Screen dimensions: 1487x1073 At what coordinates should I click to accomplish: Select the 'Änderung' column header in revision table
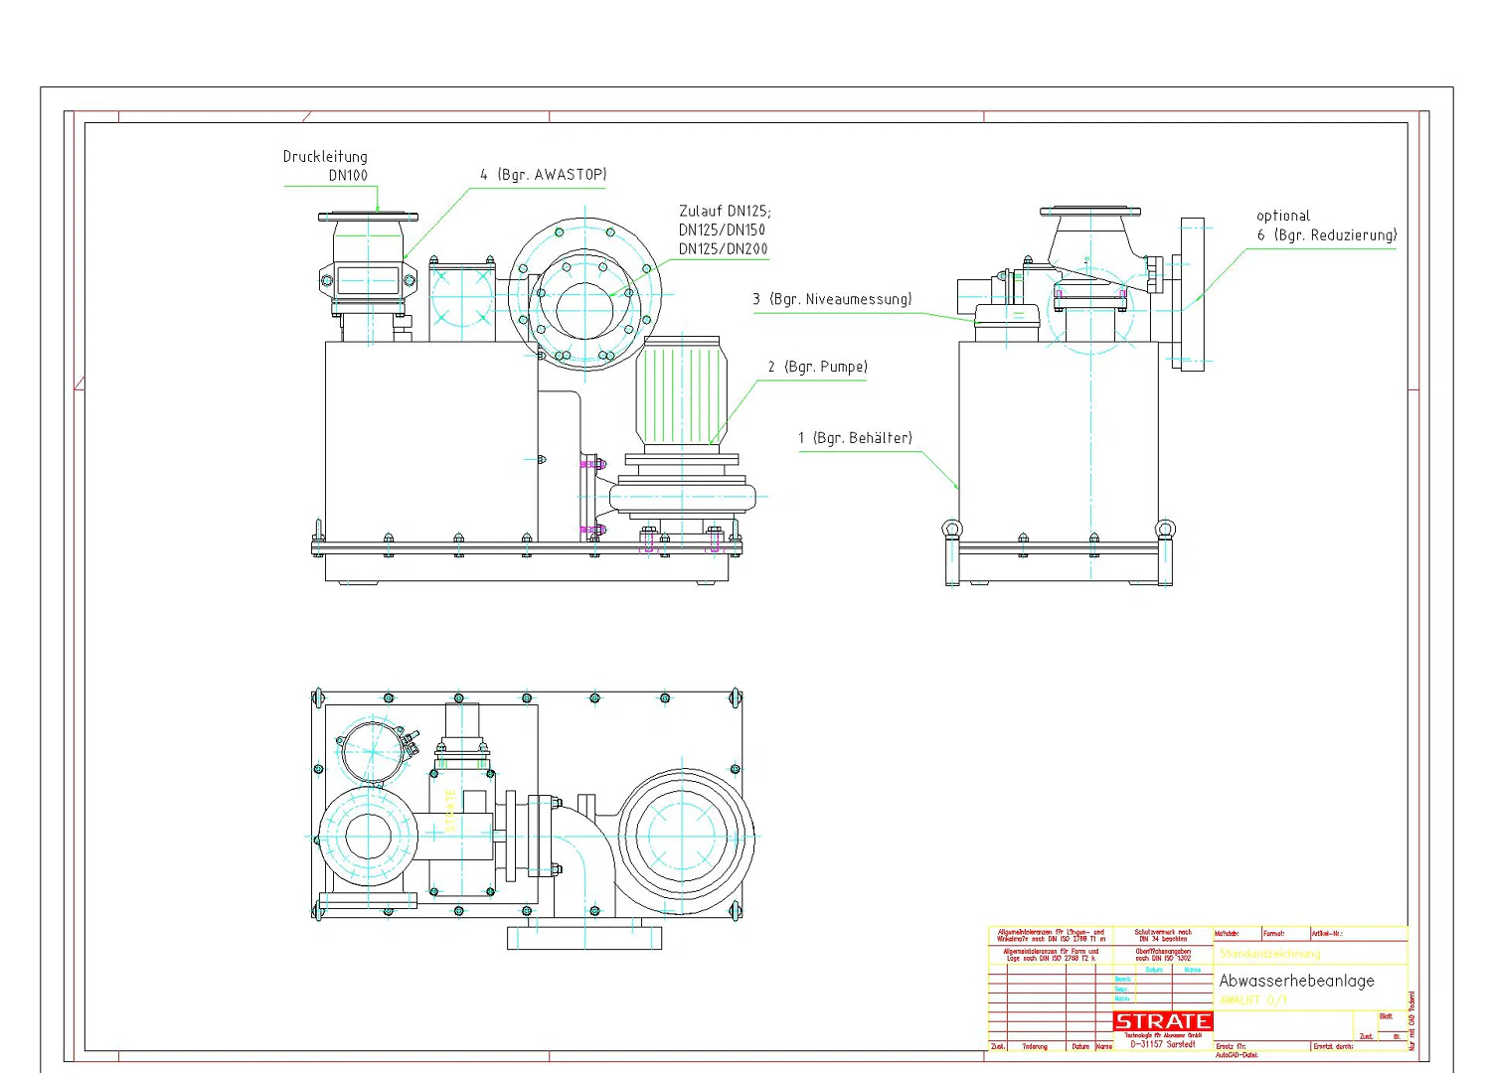point(1035,1046)
